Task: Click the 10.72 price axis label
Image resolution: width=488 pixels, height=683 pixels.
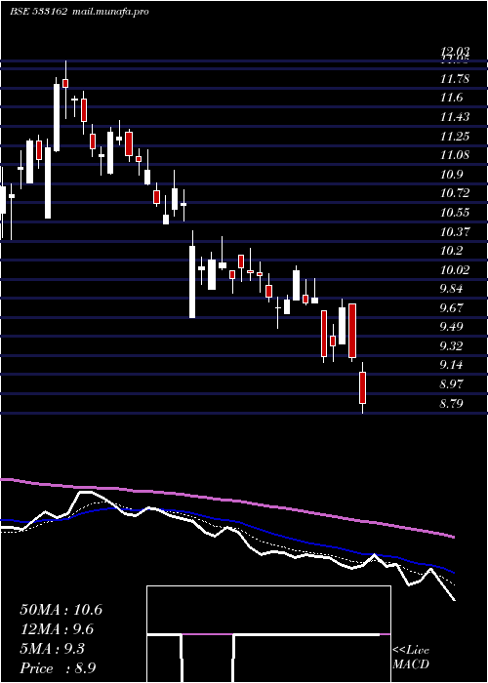Action: point(455,193)
